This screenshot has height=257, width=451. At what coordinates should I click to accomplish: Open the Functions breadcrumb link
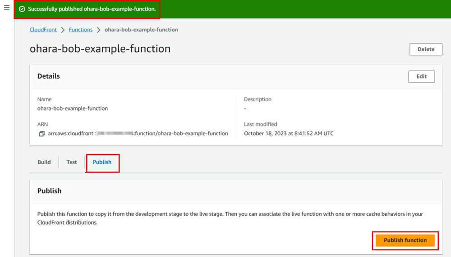tap(81, 30)
